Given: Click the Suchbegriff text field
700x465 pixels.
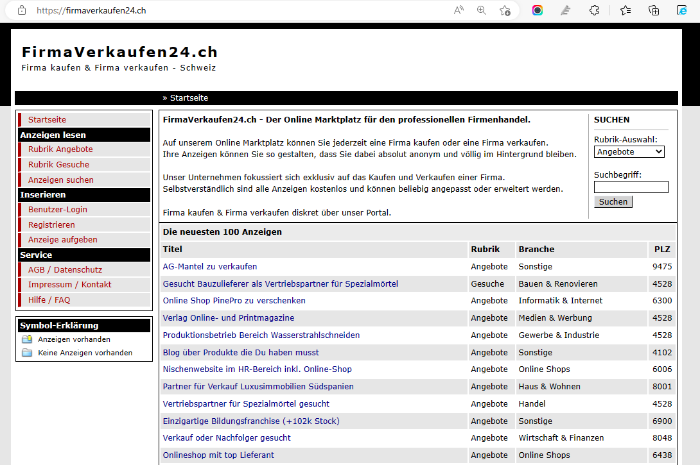Looking at the screenshot, I should tap(631, 187).
